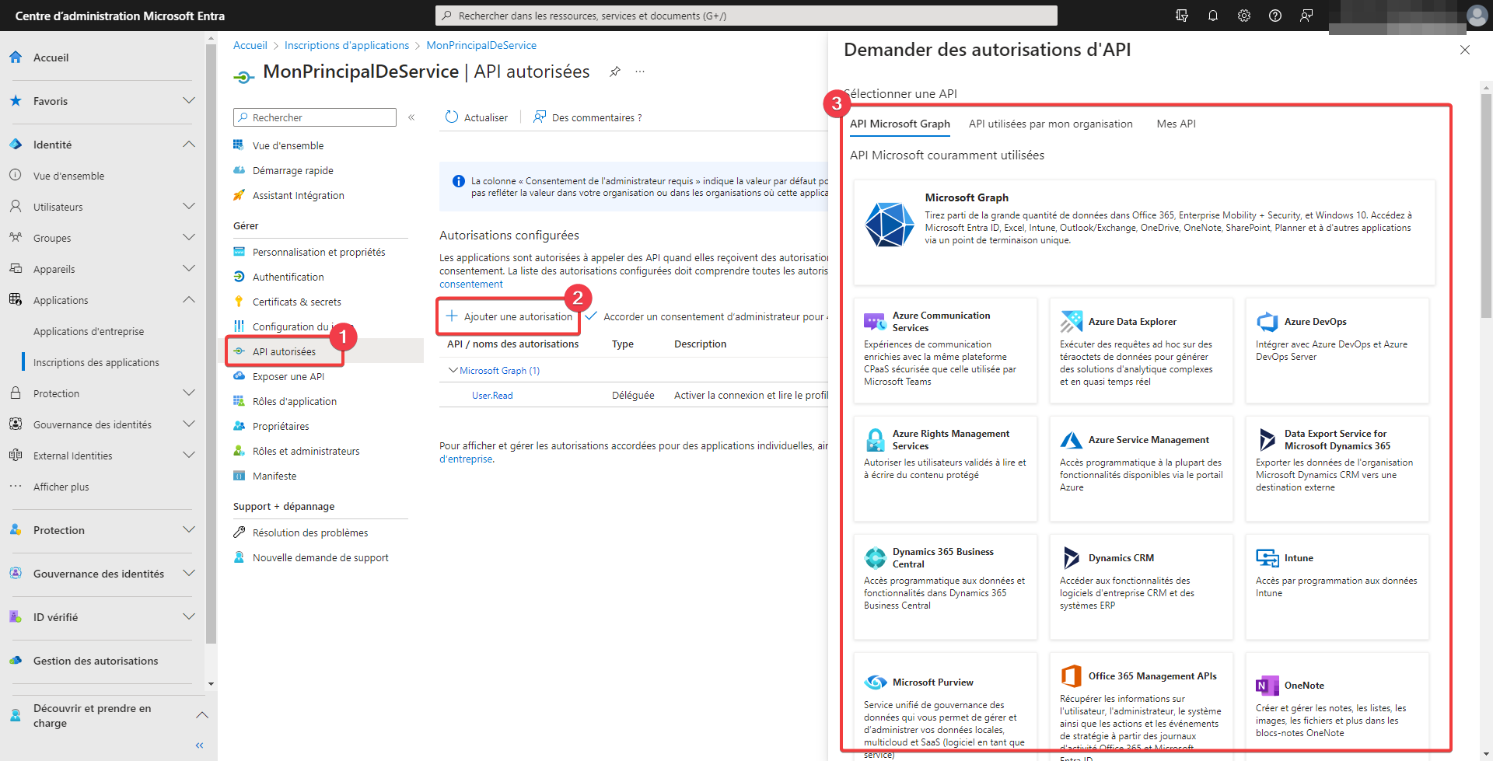Open the settings gear in top bar
The height and width of the screenshot is (761, 1493).
[1243, 16]
